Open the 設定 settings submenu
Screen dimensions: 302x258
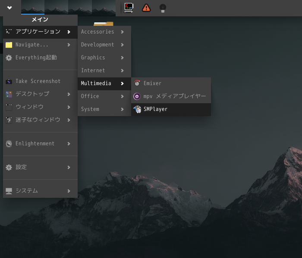coord(40,167)
